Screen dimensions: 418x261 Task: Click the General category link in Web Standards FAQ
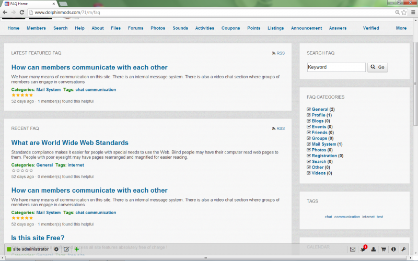(44, 165)
